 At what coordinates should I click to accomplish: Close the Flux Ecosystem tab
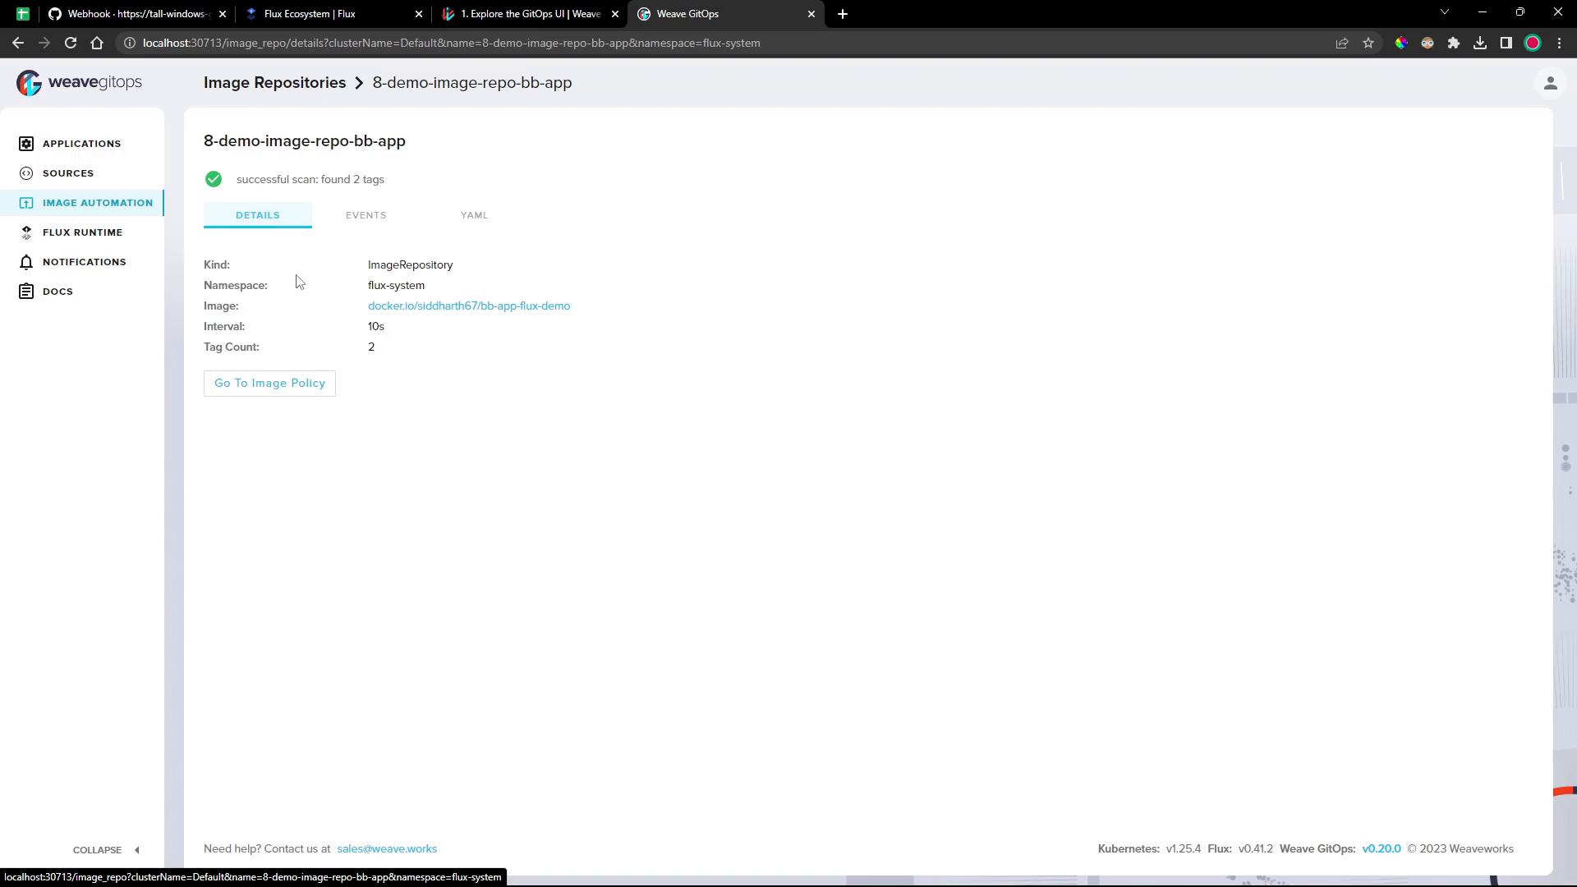(419, 14)
